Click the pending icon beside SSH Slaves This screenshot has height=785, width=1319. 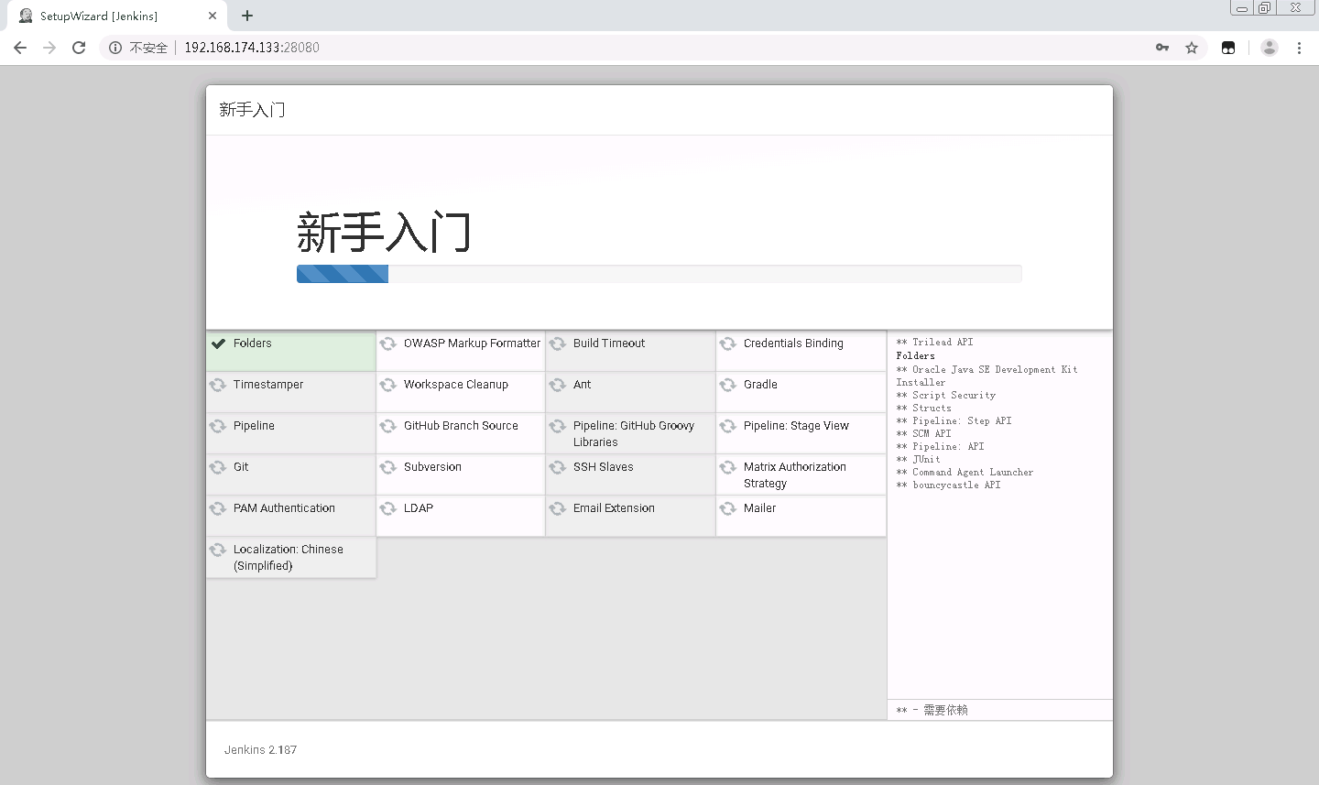[x=558, y=467]
